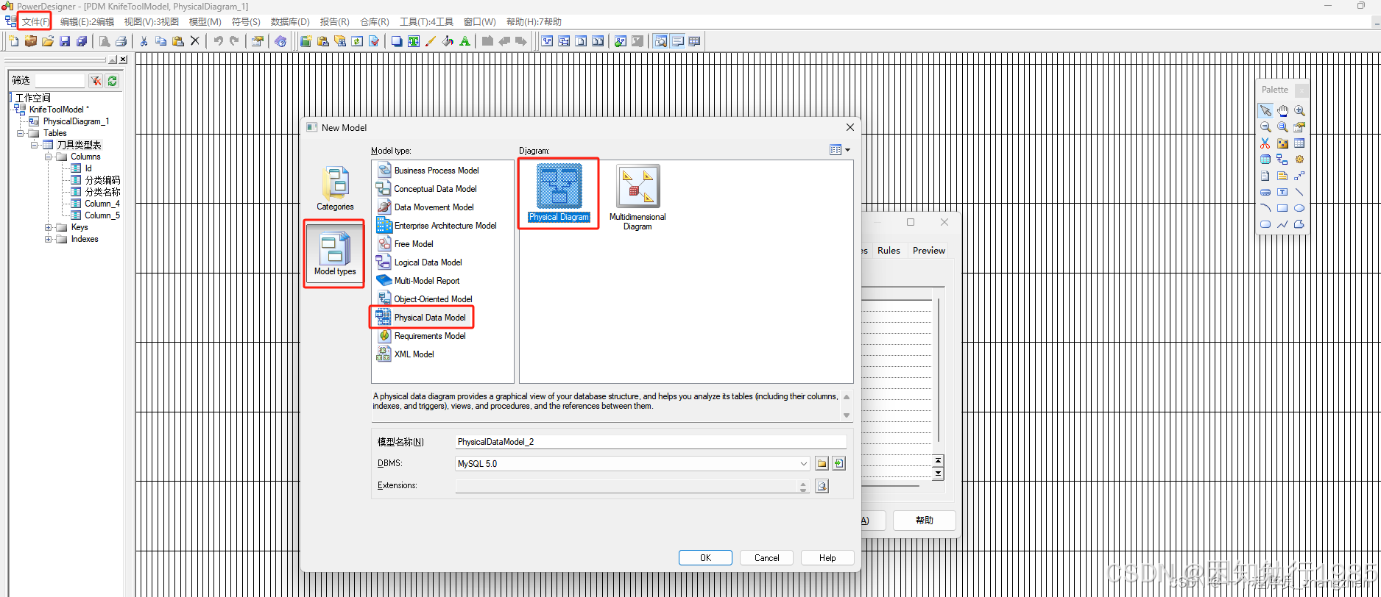
Task: Click the Cut scissors icon in main toolbar
Action: (144, 41)
